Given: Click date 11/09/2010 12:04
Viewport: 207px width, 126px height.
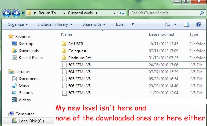Looking at the screenshot, I should (163, 93).
